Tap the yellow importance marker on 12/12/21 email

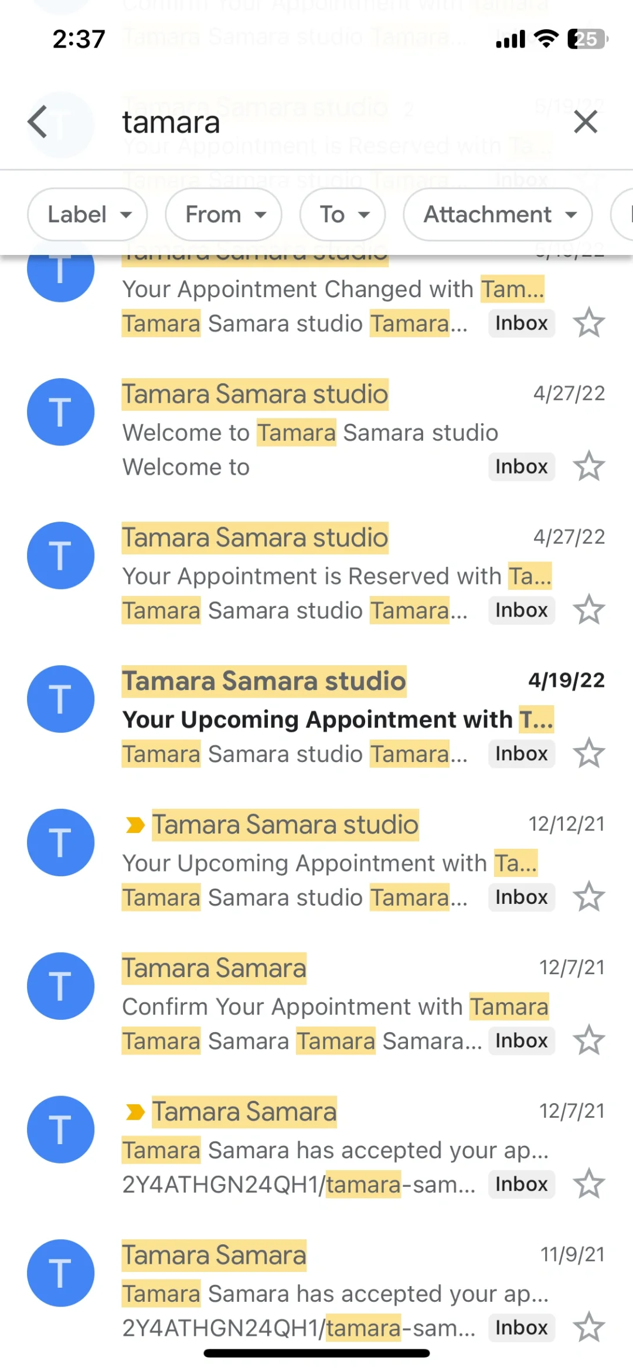coord(135,825)
